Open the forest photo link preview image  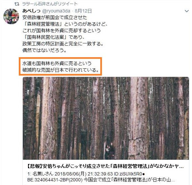[x=106, y=118]
